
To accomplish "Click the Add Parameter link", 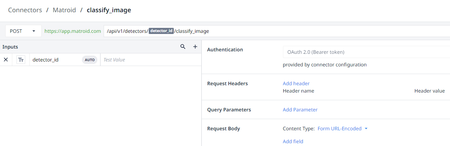I will click(x=300, y=110).
